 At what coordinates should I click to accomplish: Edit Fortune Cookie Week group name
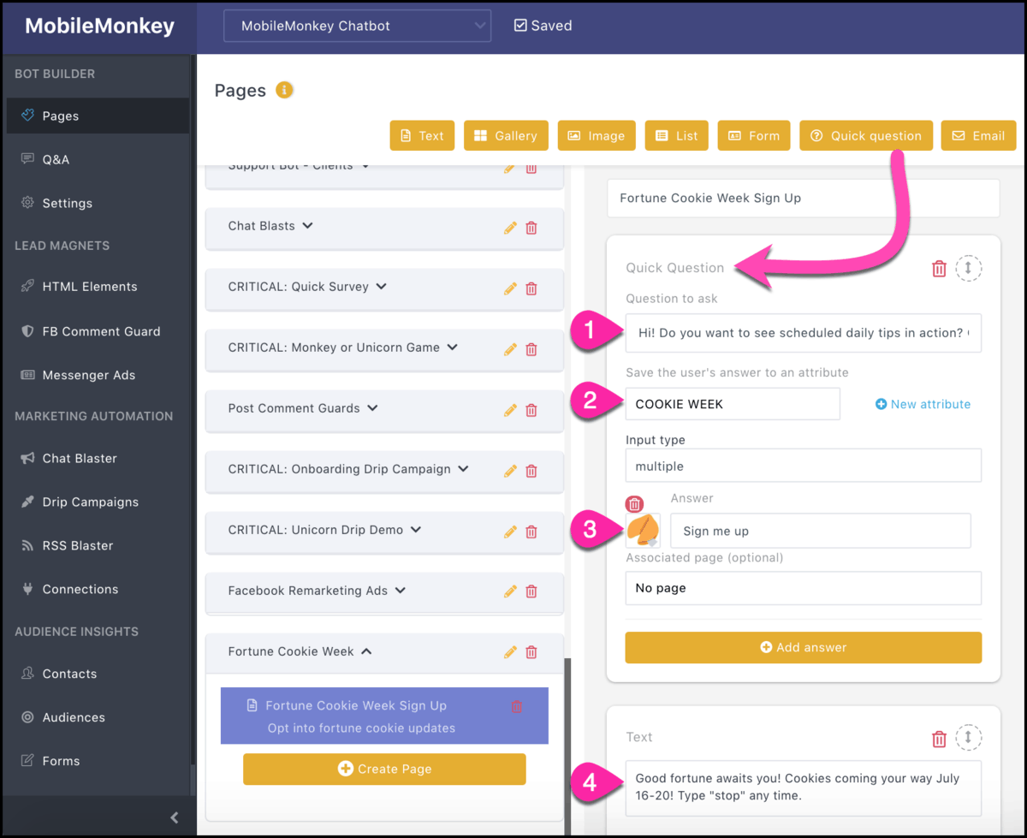coord(510,652)
